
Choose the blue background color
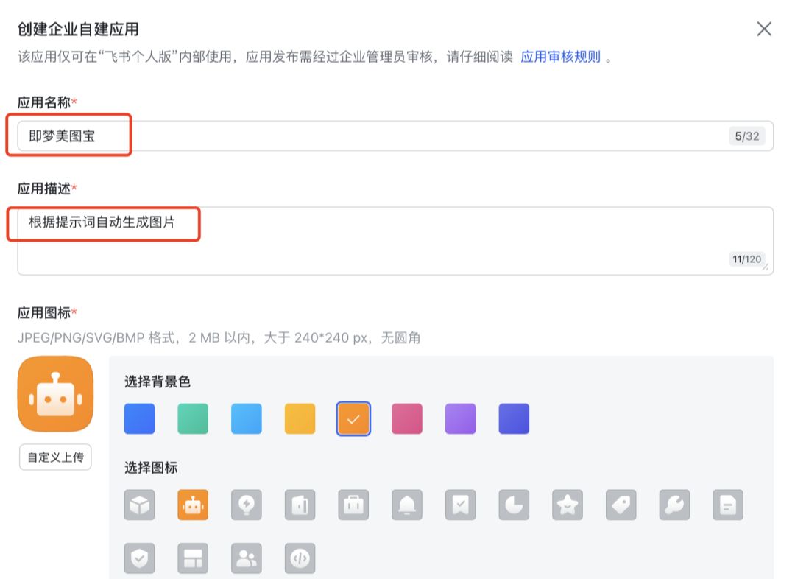point(139,418)
